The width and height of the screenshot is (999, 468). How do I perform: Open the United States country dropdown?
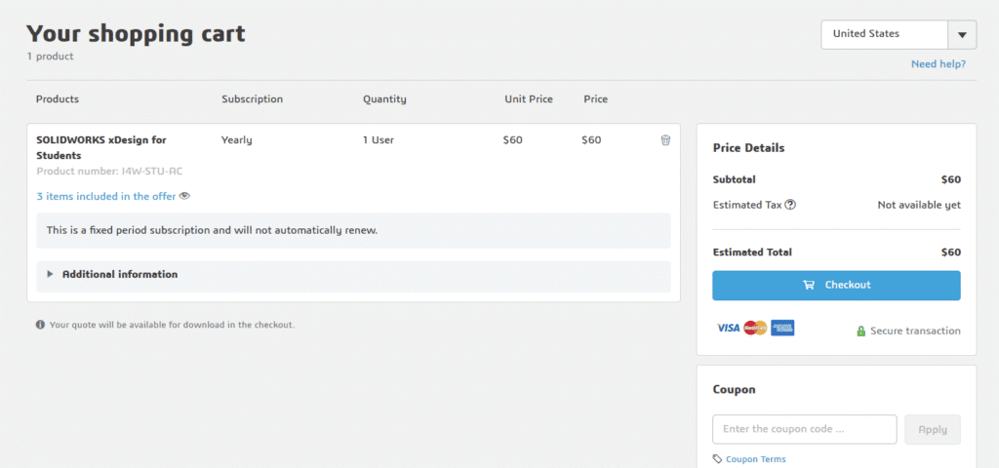pos(884,34)
